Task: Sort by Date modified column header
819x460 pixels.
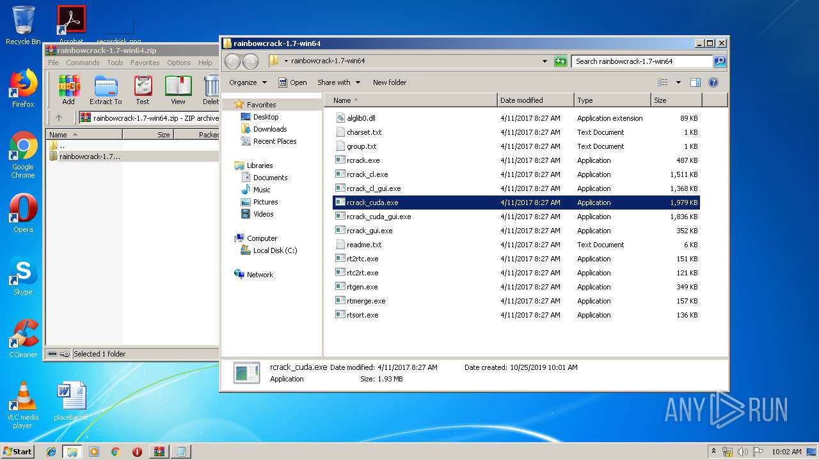Action: (x=536, y=100)
